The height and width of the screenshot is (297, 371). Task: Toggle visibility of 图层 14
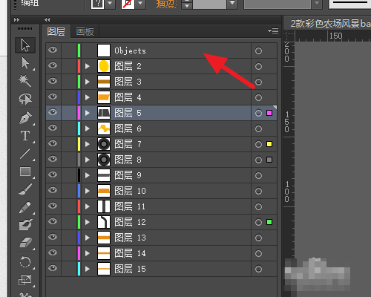point(53,252)
